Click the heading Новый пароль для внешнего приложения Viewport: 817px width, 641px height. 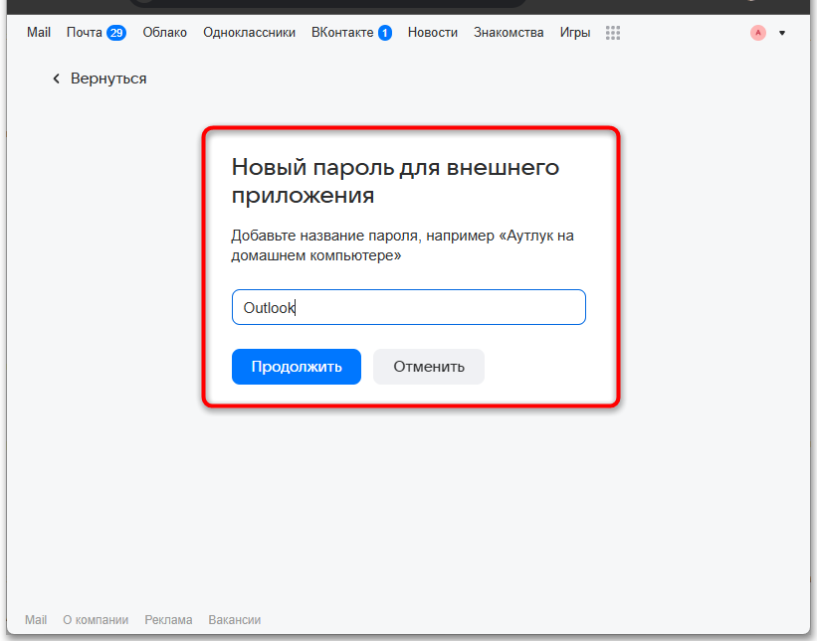point(395,181)
